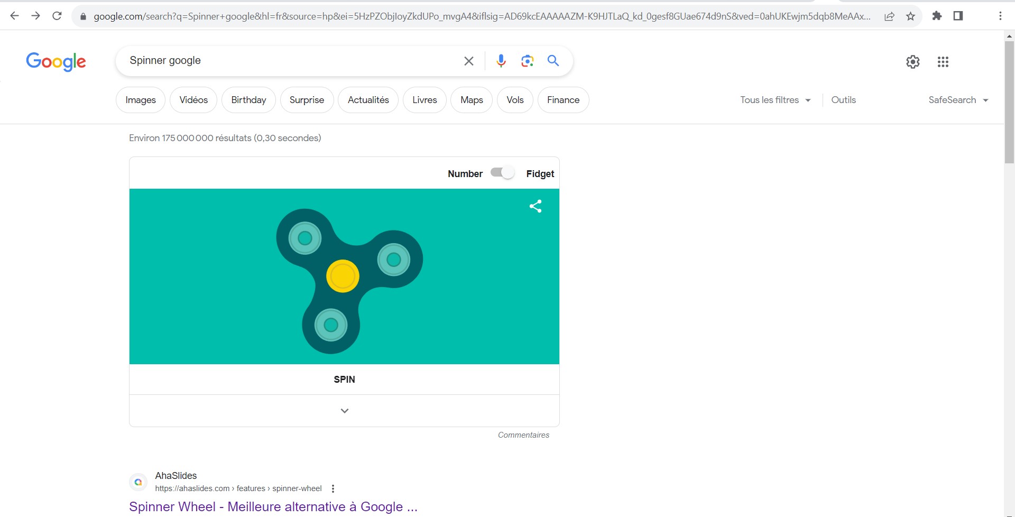Select the Actualités filter tab
The height and width of the screenshot is (517, 1015).
click(x=368, y=100)
